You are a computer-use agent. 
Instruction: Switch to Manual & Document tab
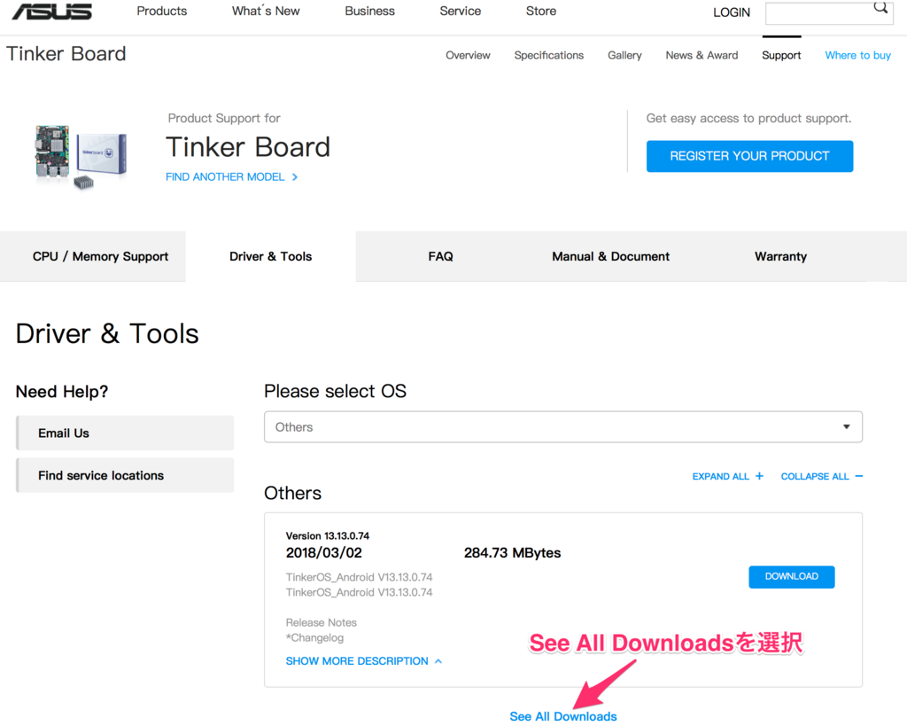tap(611, 256)
